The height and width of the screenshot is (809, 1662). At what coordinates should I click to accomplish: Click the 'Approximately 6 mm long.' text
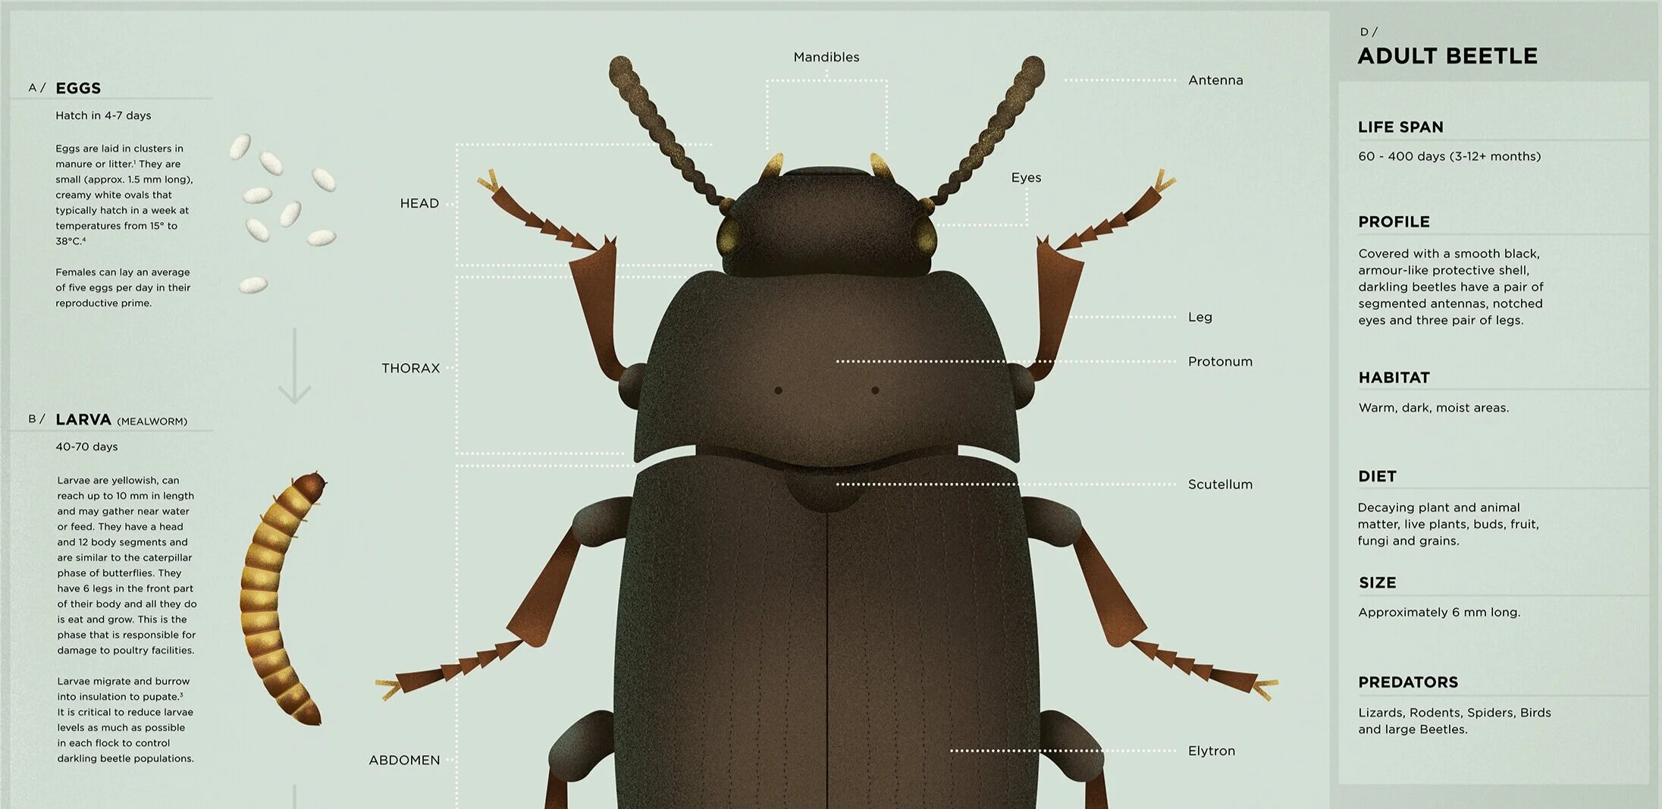pos(1439,613)
